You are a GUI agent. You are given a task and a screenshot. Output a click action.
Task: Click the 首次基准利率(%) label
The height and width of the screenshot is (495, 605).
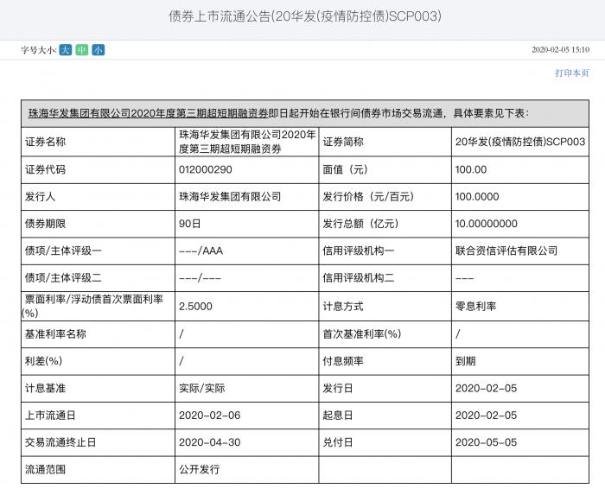[362, 333]
